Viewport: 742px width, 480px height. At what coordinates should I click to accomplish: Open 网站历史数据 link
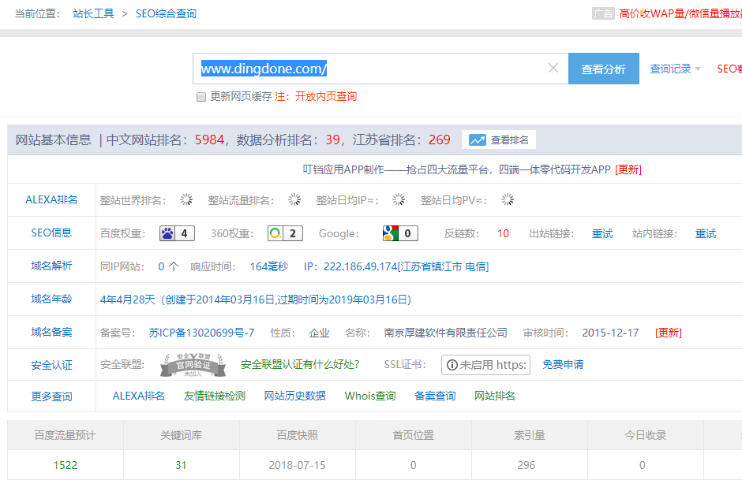[x=294, y=396]
